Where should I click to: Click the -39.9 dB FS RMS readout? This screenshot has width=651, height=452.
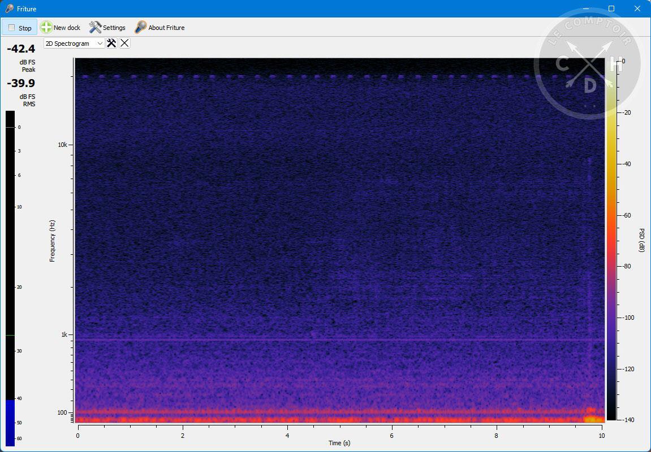(21, 84)
